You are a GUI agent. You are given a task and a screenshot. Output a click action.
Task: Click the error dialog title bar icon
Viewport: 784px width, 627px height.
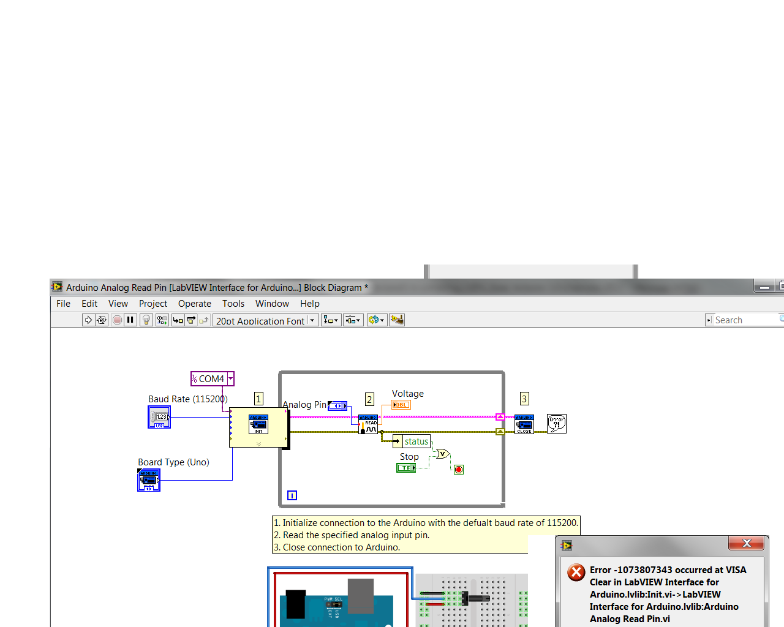(567, 546)
